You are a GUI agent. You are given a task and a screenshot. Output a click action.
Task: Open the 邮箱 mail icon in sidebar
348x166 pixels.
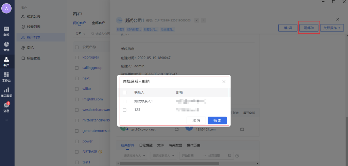coord(6,31)
